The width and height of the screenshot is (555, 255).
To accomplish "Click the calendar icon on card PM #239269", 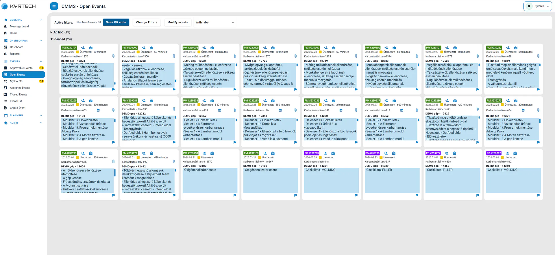I will [98, 110].
